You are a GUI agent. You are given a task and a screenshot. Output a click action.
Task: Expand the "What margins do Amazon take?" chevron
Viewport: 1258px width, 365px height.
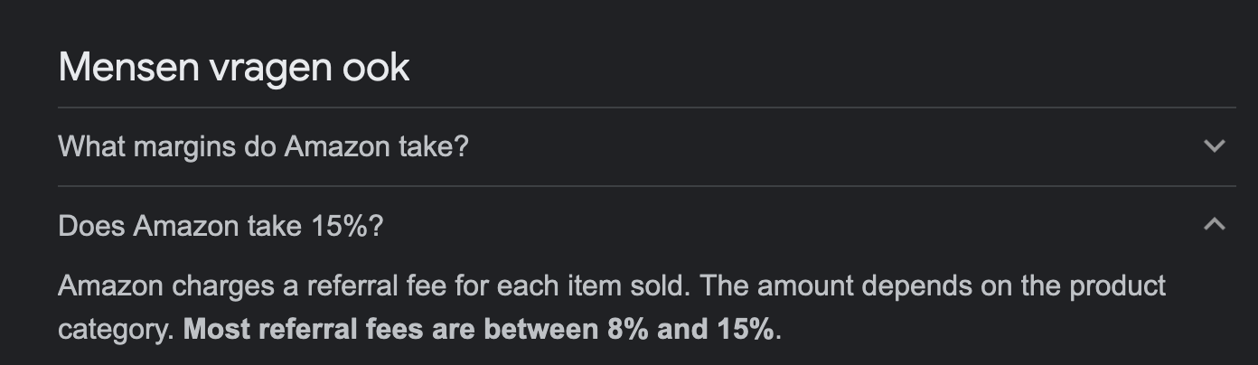(1215, 145)
